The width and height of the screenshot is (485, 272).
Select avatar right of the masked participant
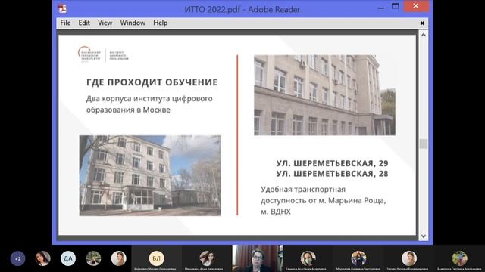tap(358, 258)
